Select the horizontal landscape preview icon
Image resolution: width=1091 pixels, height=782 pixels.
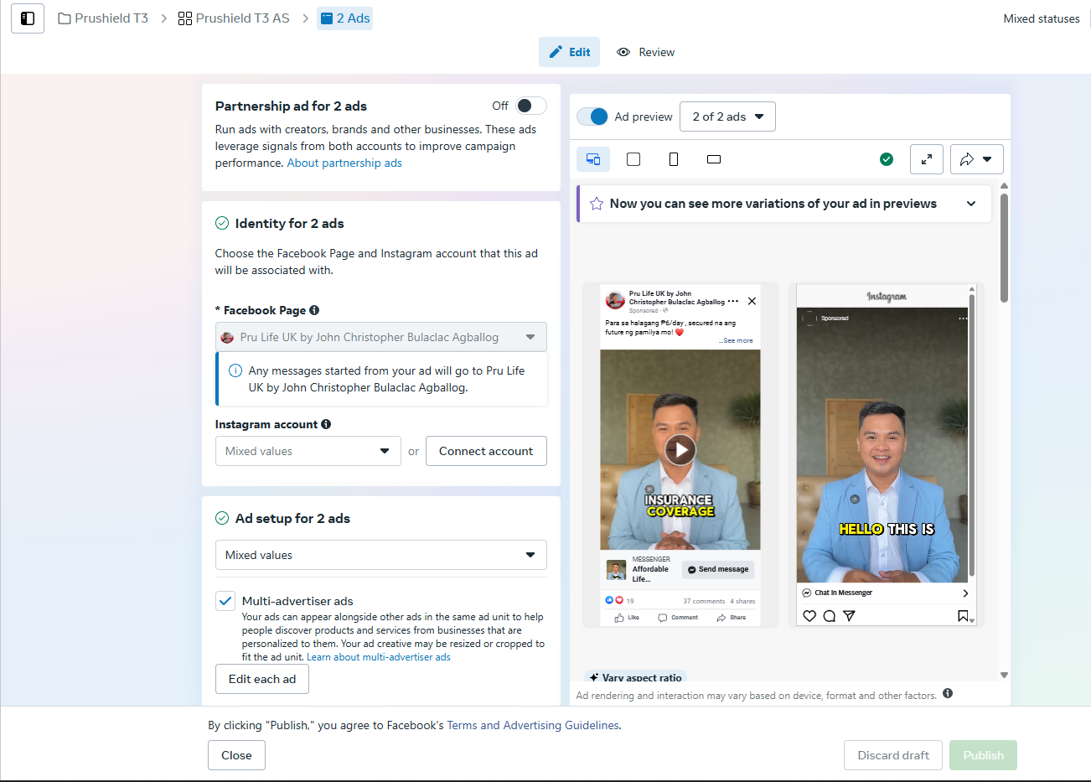tap(714, 159)
